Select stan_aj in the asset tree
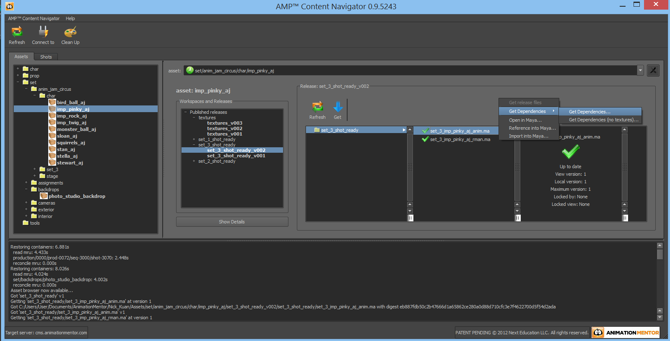 pyautogui.click(x=66, y=149)
